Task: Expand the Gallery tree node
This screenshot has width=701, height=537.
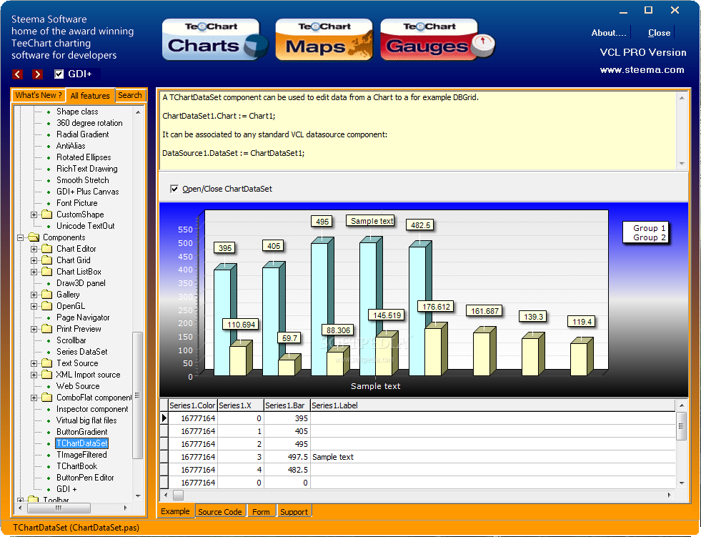Action: [x=34, y=295]
